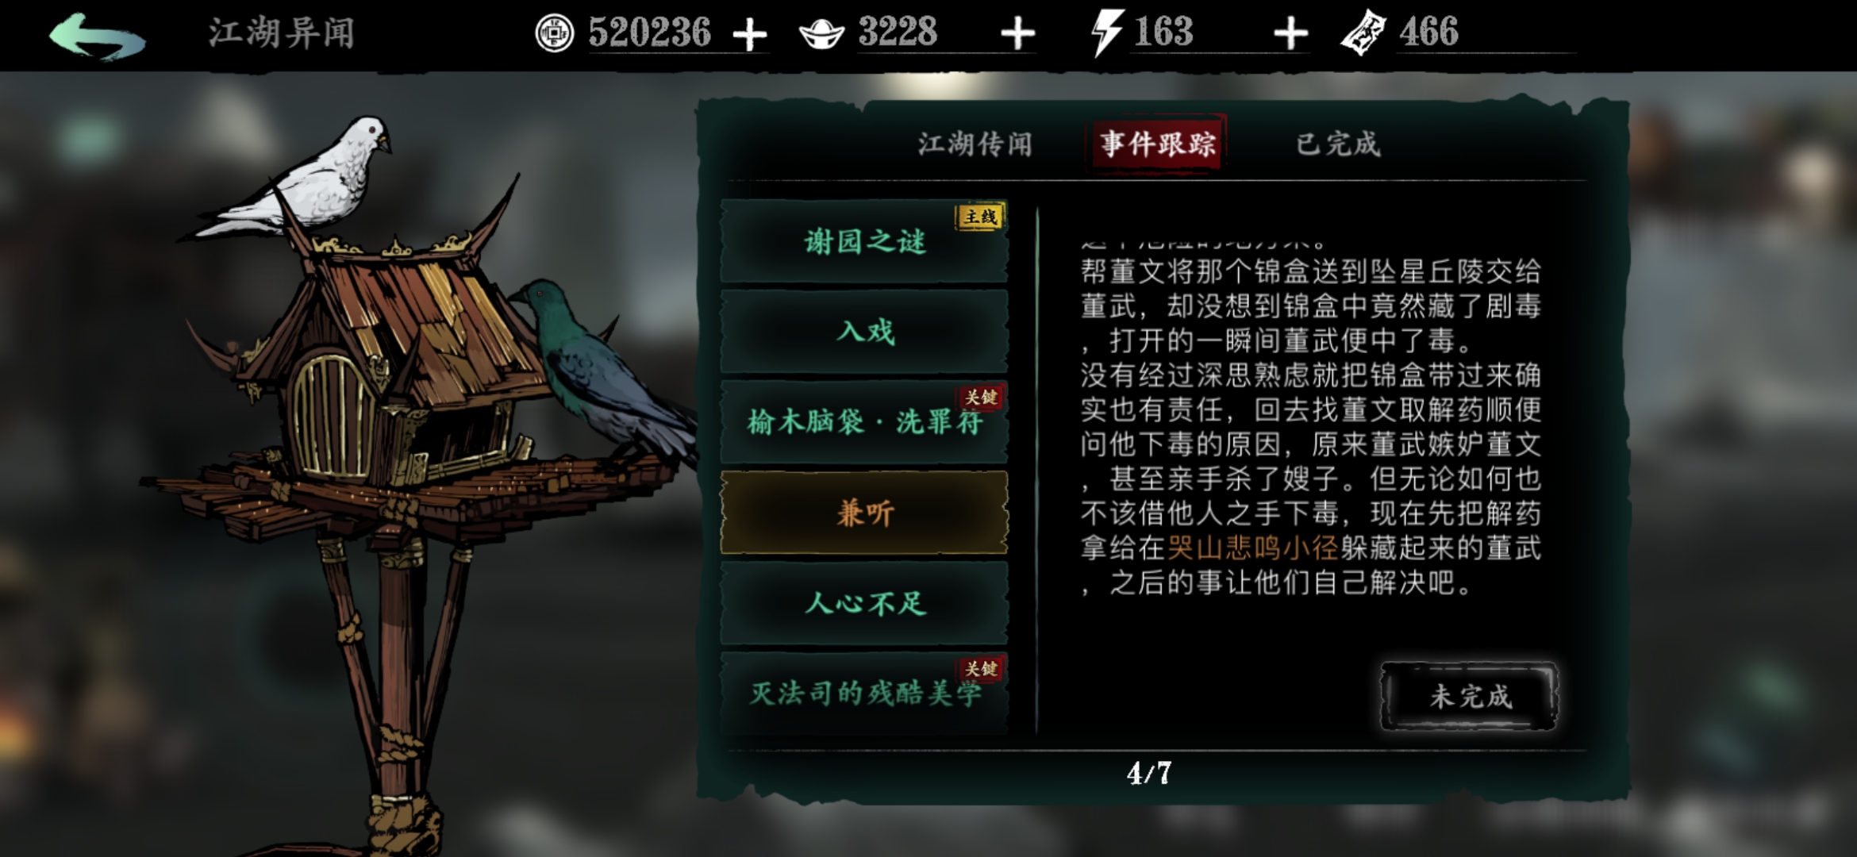This screenshot has width=1857, height=857.
Task: Select the 谢园之谜 main quest
Action: click(x=864, y=241)
